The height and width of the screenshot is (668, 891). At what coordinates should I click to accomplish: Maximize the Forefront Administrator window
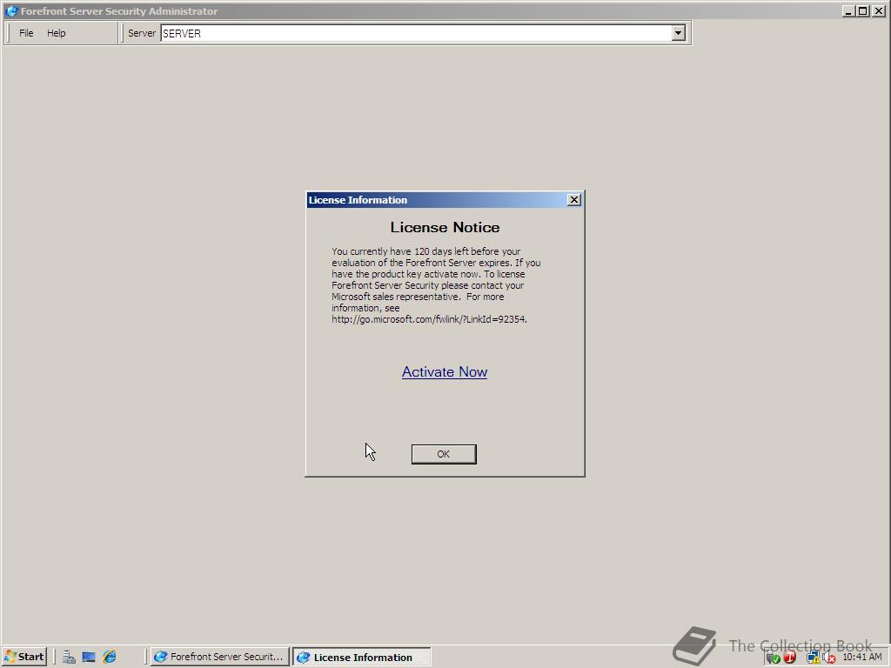click(862, 10)
